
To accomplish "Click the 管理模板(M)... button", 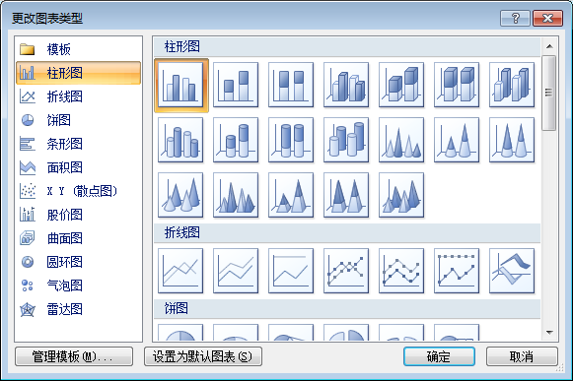I will pos(74,356).
